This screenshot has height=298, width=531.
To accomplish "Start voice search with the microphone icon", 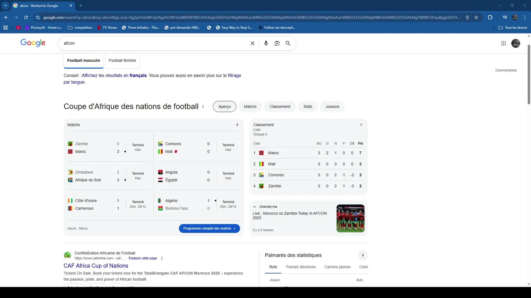I will (x=266, y=43).
